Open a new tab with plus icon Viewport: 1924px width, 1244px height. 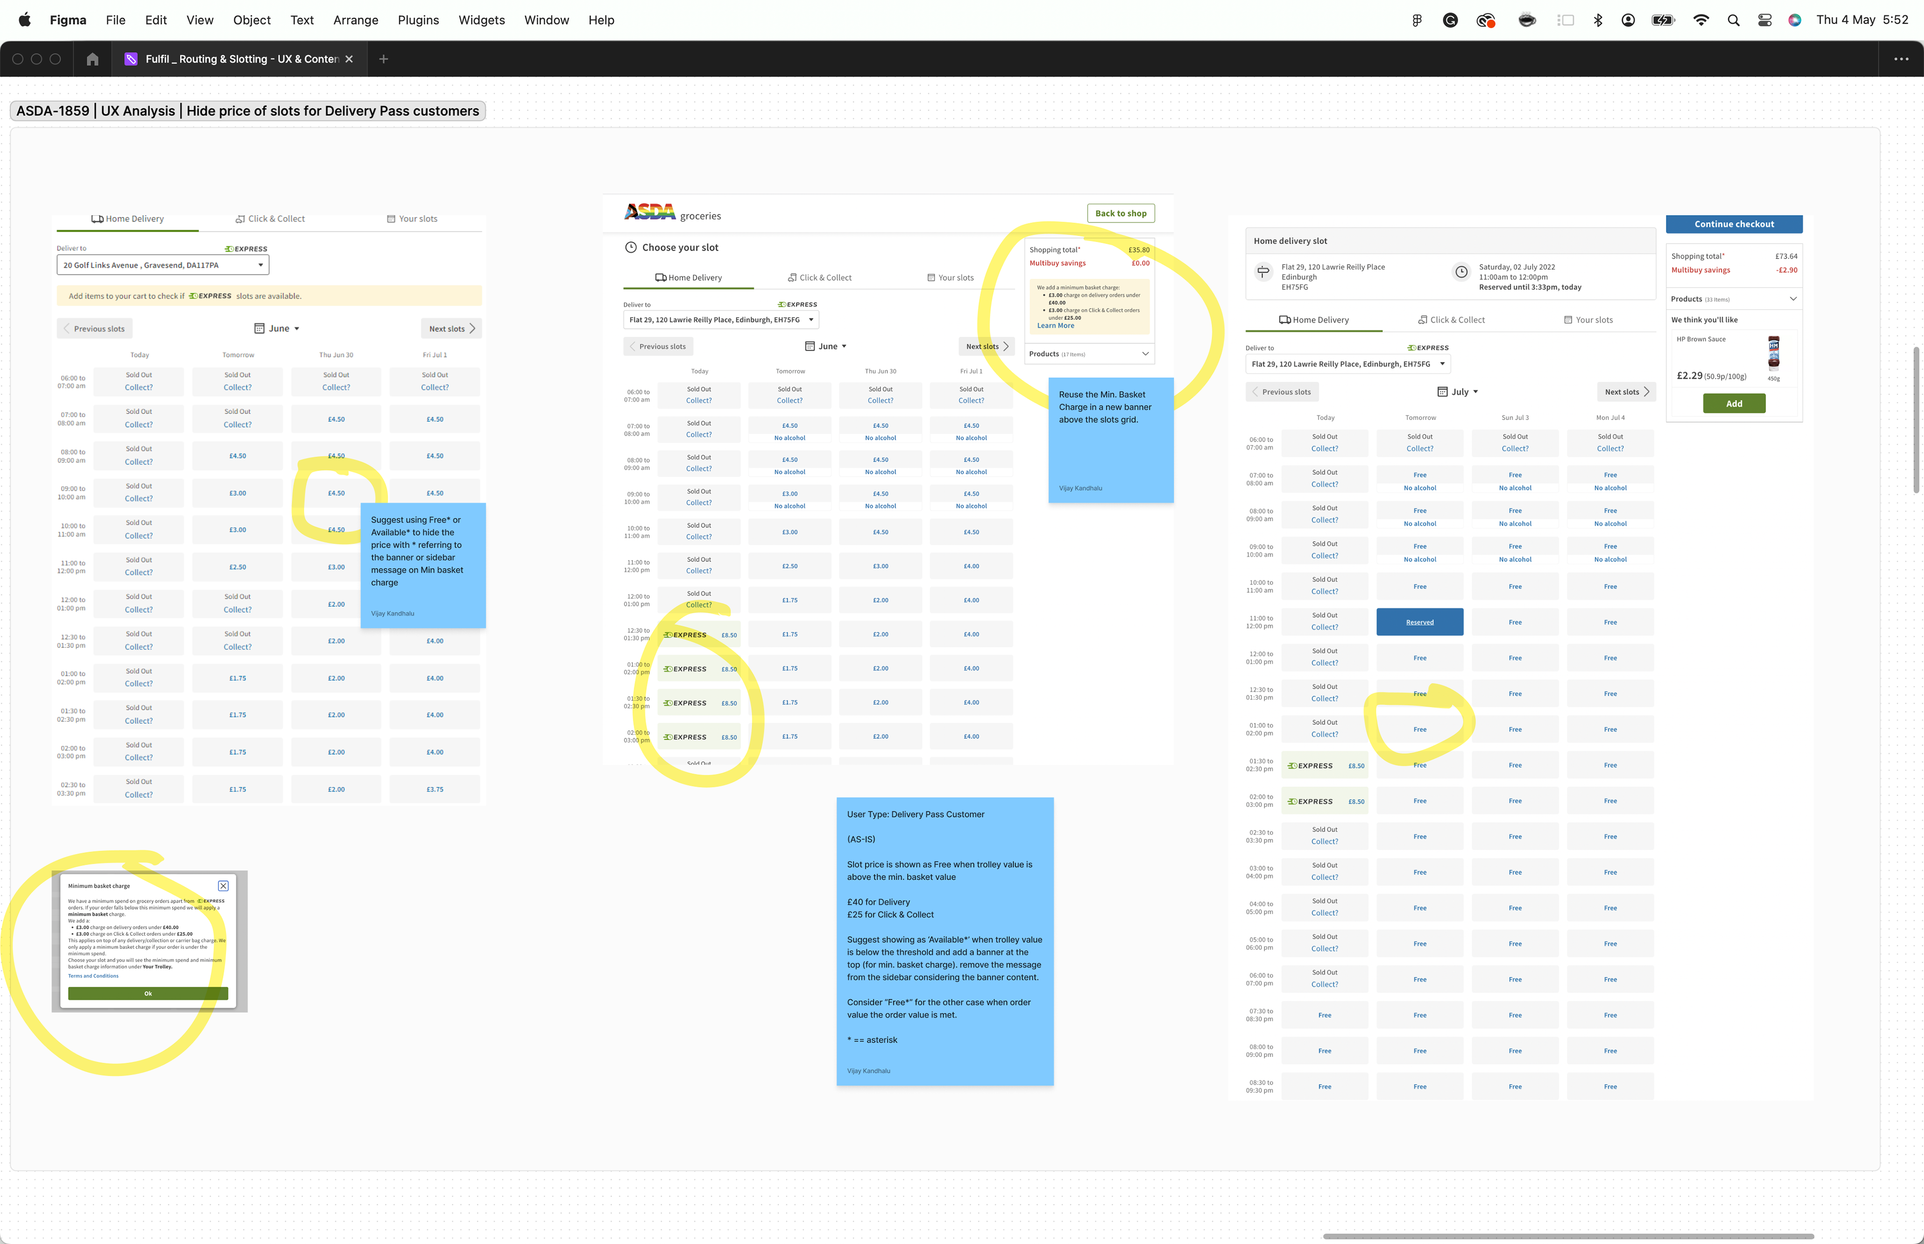pyautogui.click(x=383, y=59)
